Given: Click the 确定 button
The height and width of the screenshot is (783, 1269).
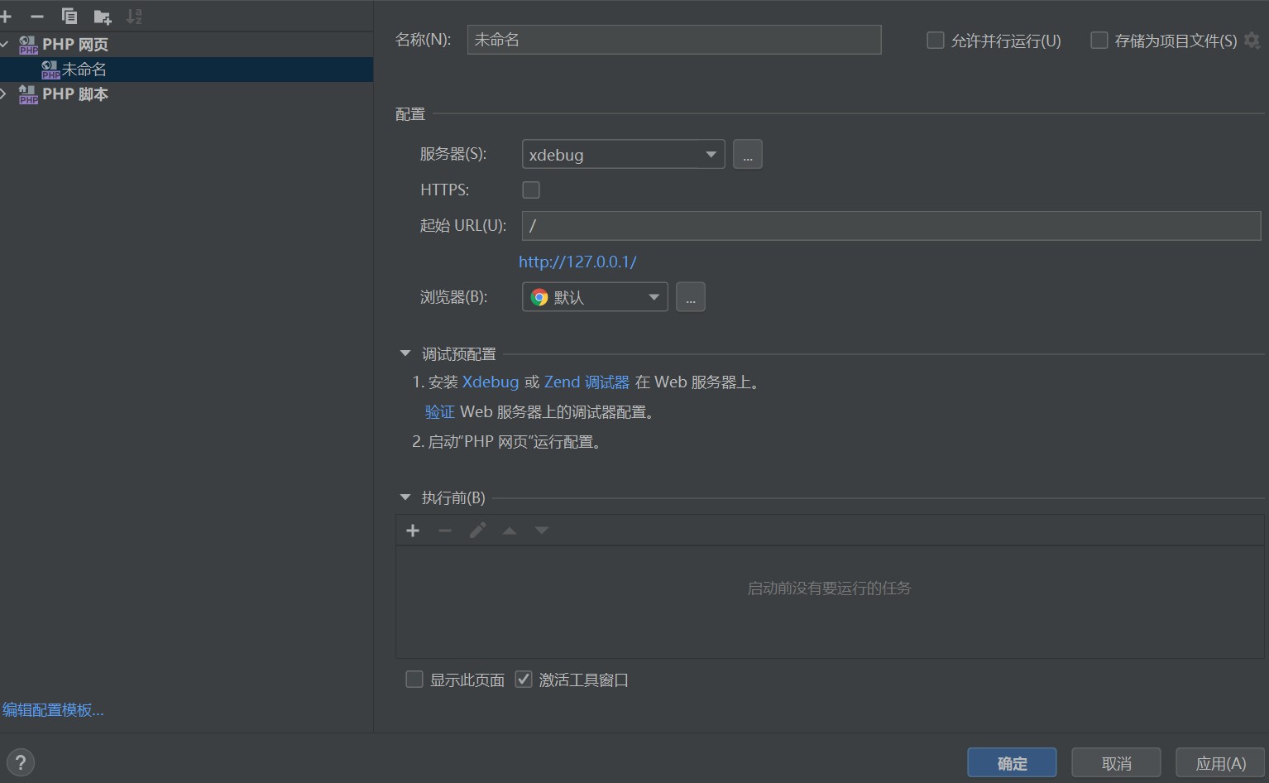Looking at the screenshot, I should click(1011, 763).
